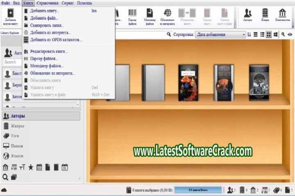
Task: Choose Менеджер файлов menu entry
Action: click(x=69, y=66)
